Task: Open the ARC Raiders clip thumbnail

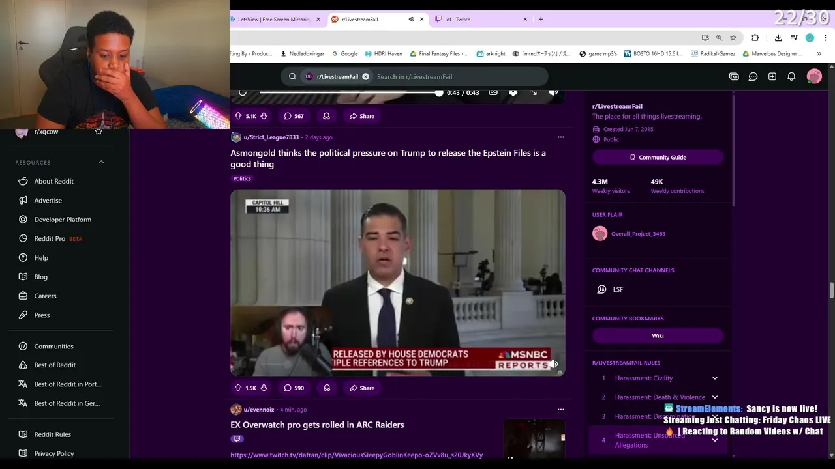Action: tap(534, 440)
